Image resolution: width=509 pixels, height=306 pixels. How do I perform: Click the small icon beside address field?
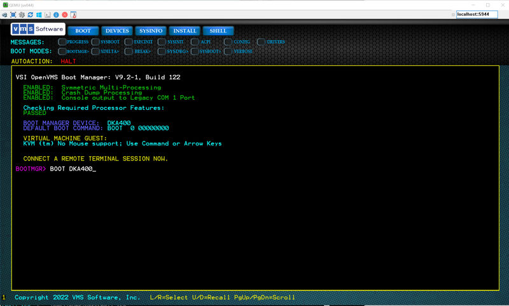click(x=453, y=15)
